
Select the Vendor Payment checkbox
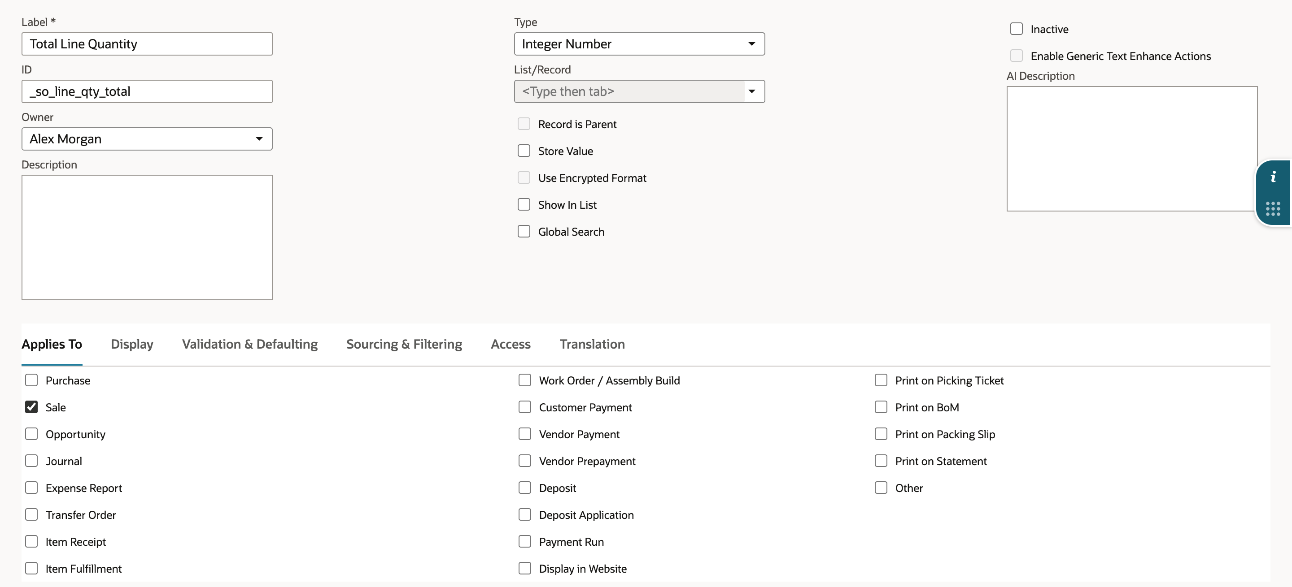click(x=524, y=434)
